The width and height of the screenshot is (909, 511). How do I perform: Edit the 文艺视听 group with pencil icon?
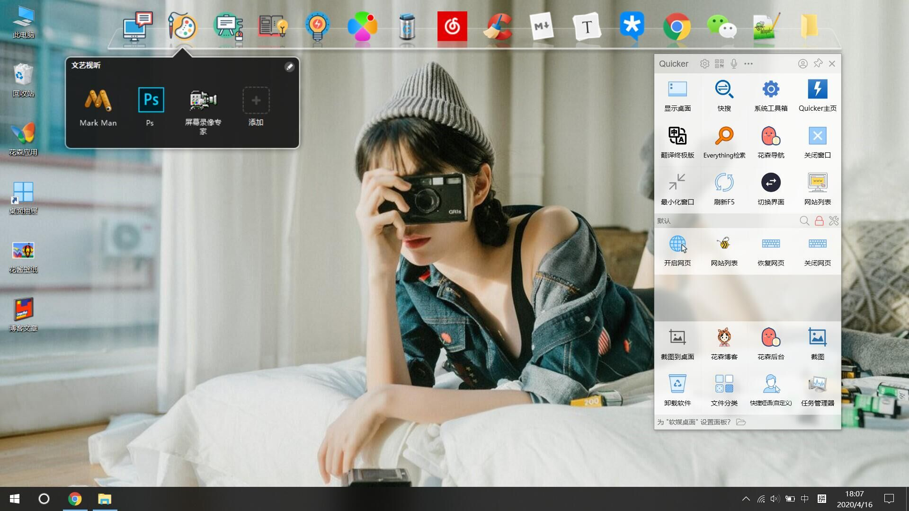tap(289, 67)
